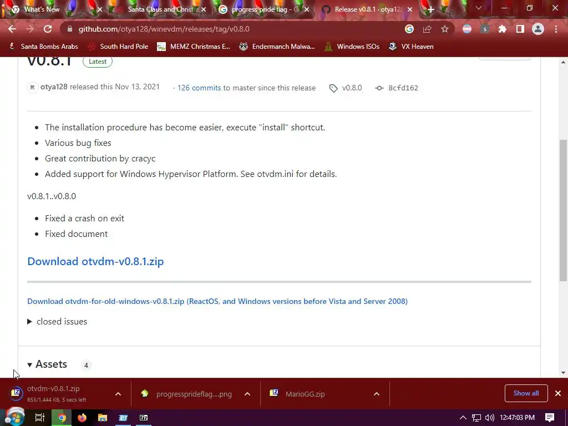Open 126 commits link
This screenshot has width=568, height=426.
pos(199,88)
